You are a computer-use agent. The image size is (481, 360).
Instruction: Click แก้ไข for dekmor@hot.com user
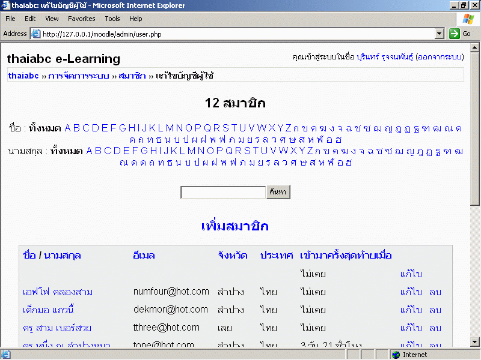[x=411, y=310]
